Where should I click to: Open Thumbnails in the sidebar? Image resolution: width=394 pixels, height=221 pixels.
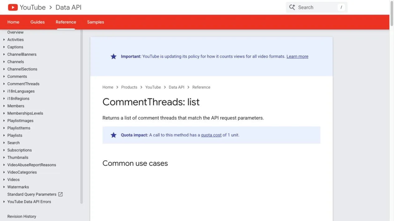click(18, 157)
